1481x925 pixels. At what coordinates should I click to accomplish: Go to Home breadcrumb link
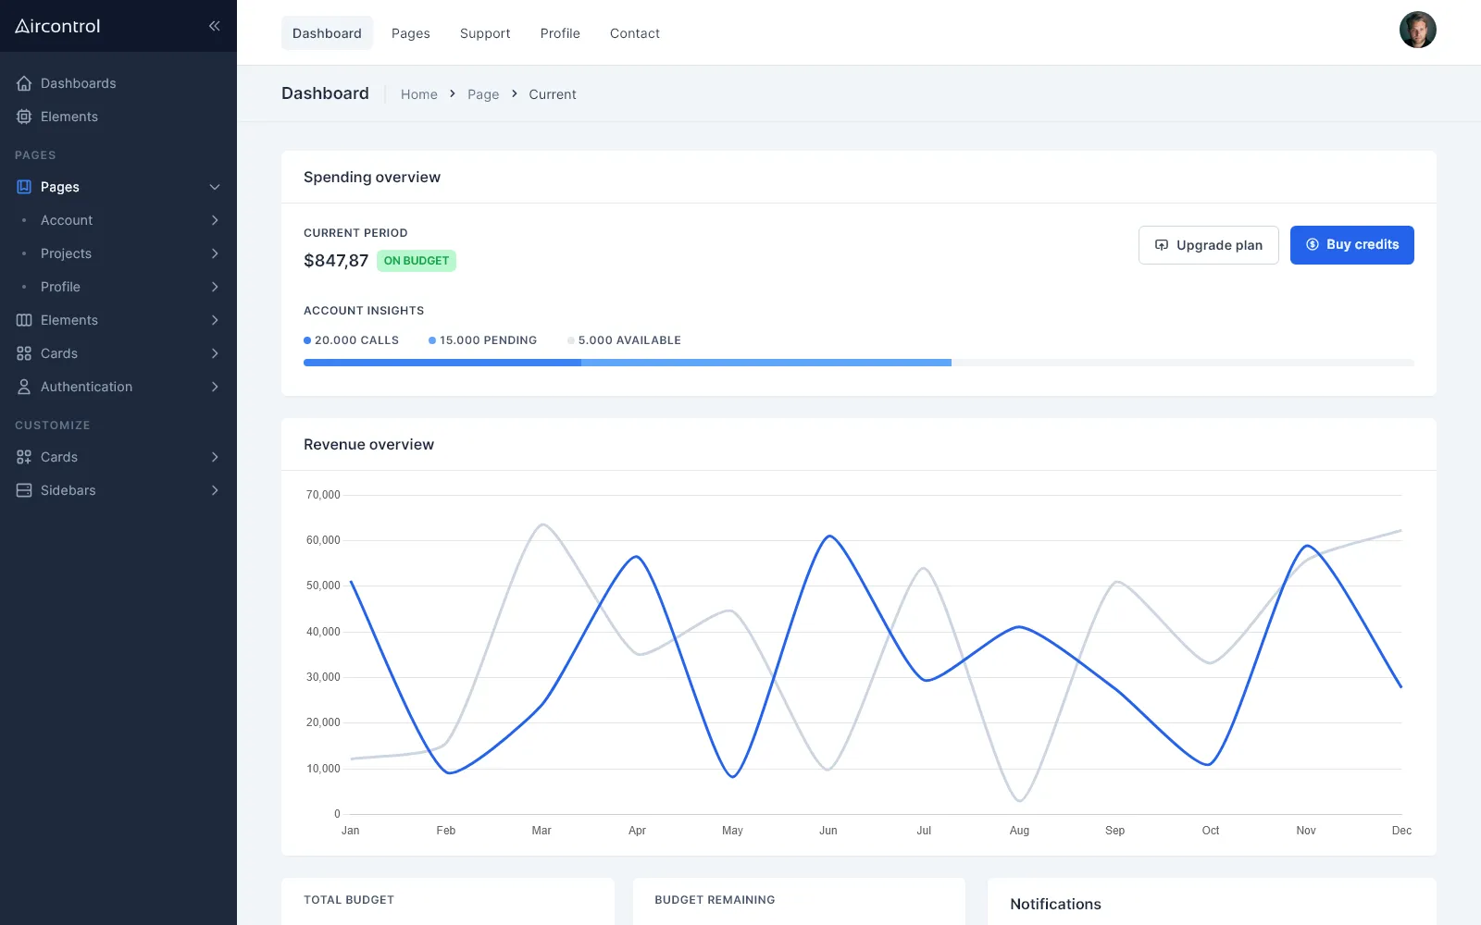point(419,94)
